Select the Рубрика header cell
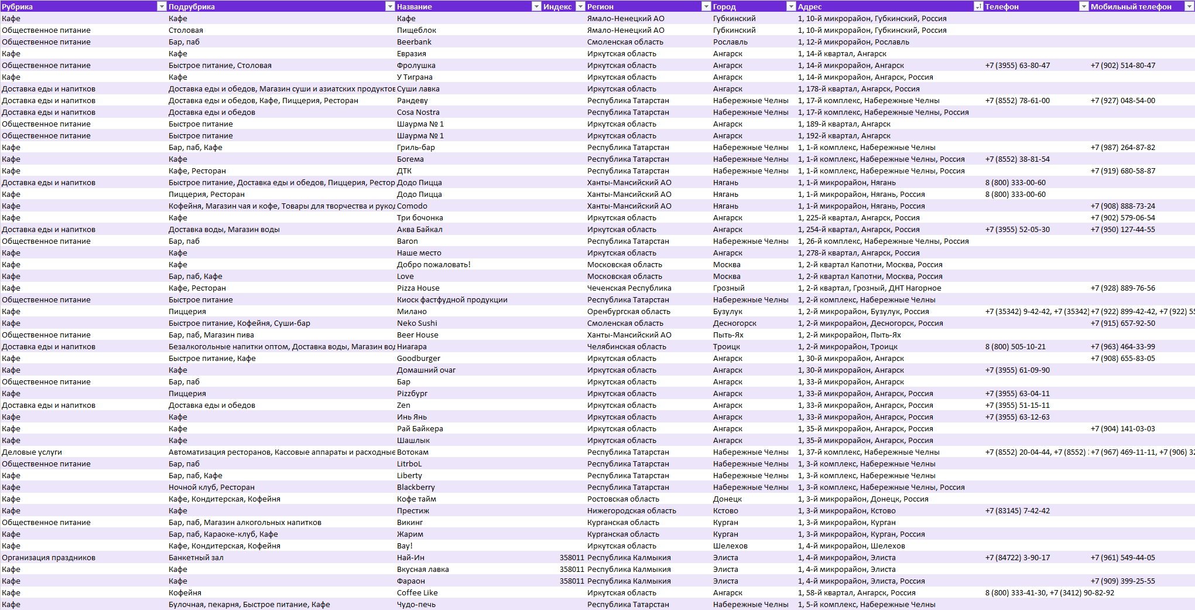This screenshot has width=1195, height=610. [84, 6]
